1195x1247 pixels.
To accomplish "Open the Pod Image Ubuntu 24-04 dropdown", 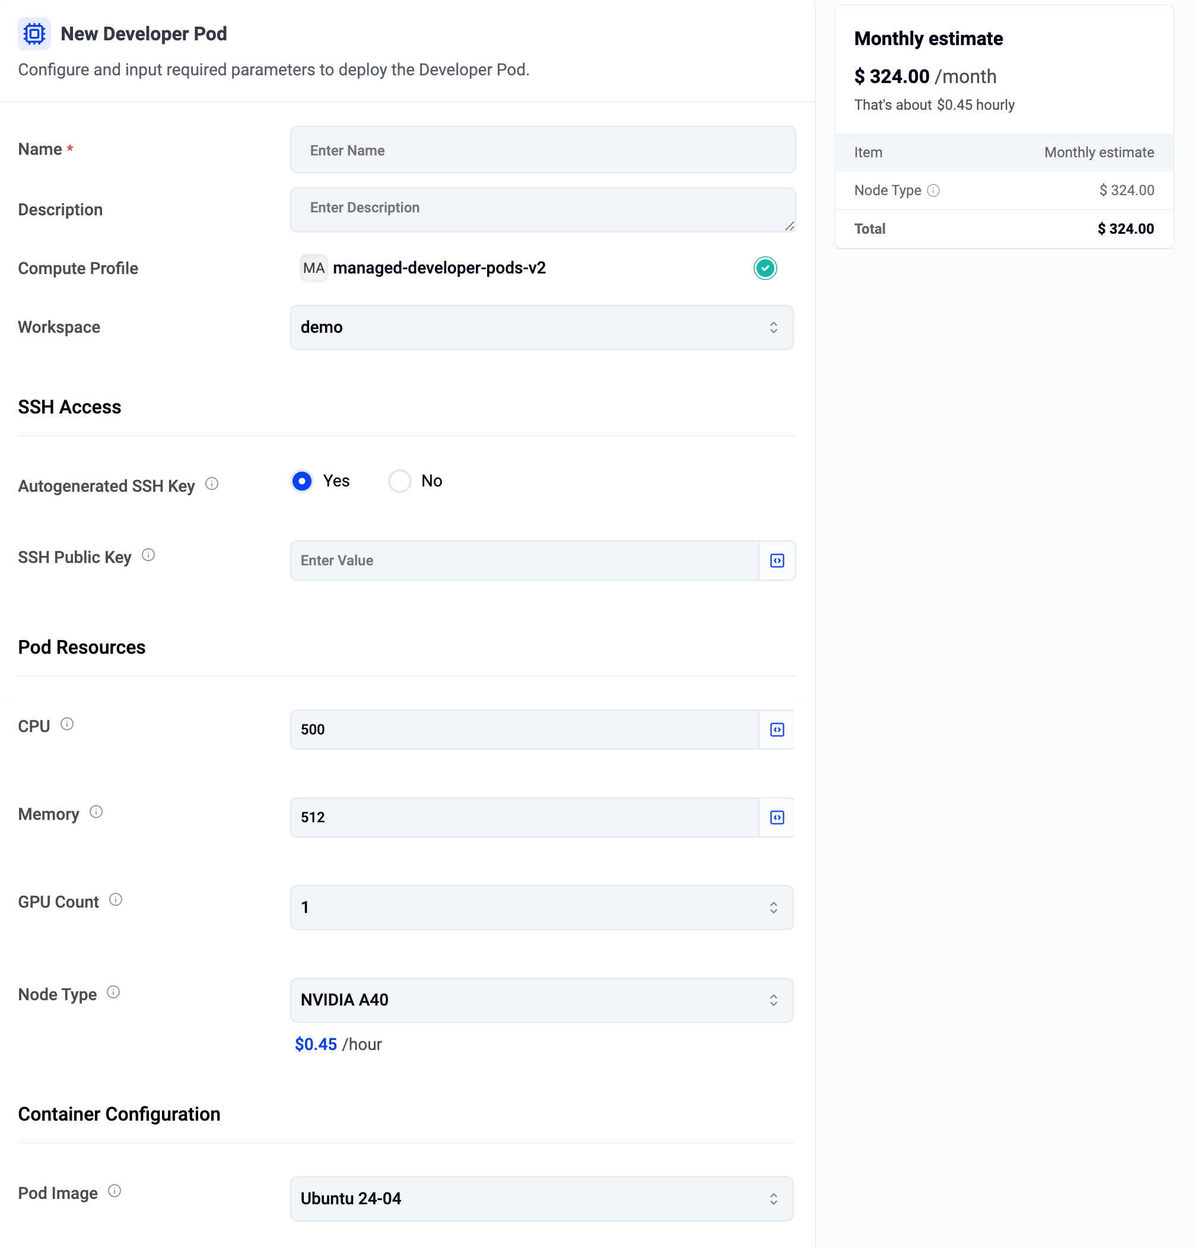I will pyautogui.click(x=542, y=1198).
